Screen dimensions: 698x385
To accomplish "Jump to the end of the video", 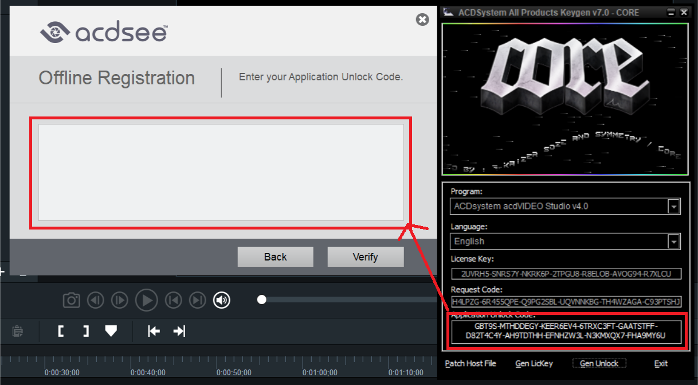I will 197,300.
